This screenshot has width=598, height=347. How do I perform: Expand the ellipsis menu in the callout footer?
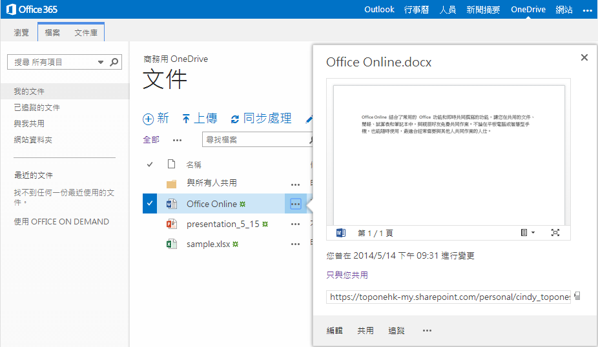[x=427, y=331]
